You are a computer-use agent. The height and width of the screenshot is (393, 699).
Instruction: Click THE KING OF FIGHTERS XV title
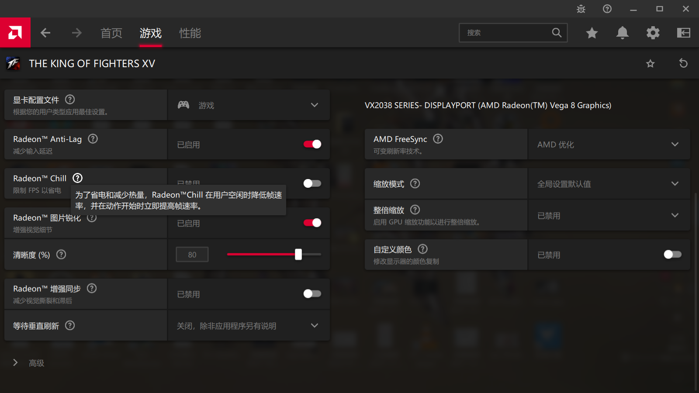[92, 64]
